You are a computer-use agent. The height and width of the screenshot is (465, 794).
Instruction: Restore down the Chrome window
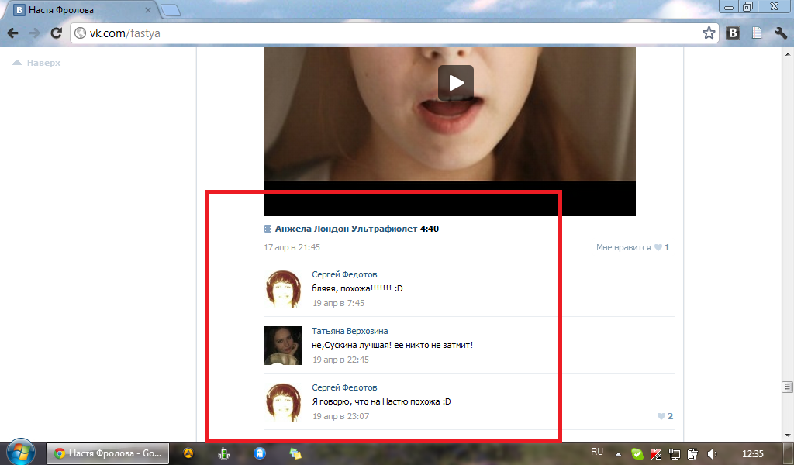tap(747, 7)
